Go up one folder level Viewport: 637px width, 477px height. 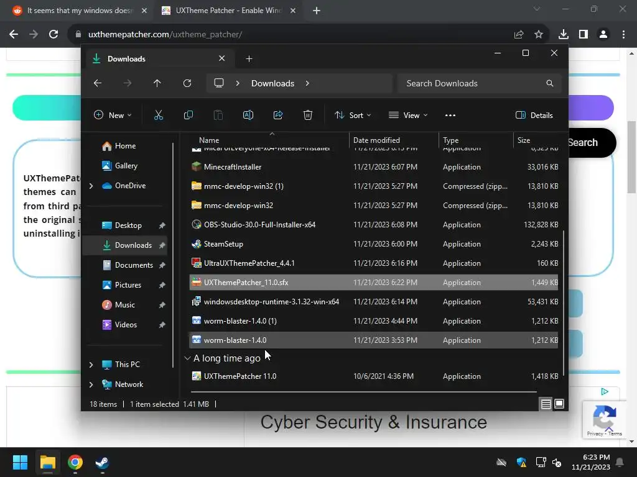click(157, 83)
